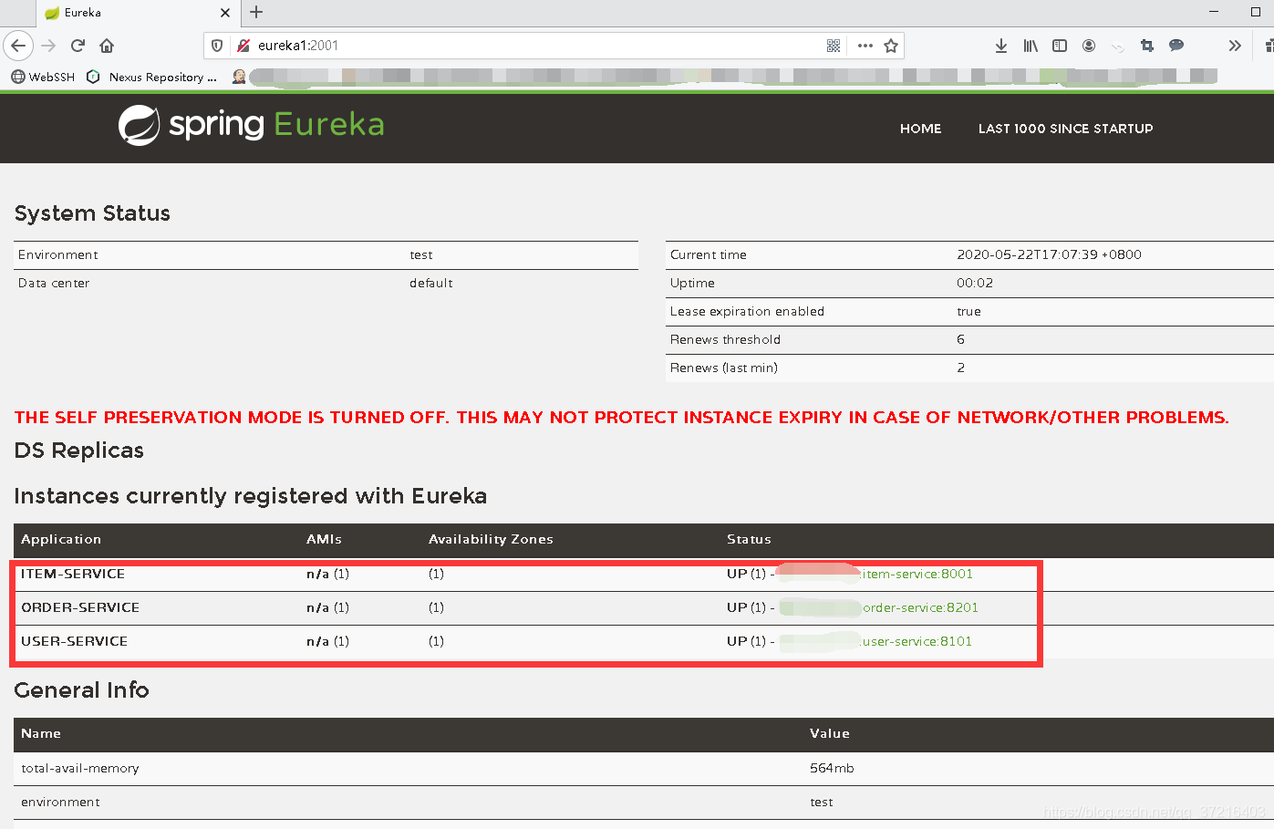Viewport: 1274px width, 829px height.
Task: Open LAST 1000 SINCE STARTUP page
Action: [x=1066, y=129]
